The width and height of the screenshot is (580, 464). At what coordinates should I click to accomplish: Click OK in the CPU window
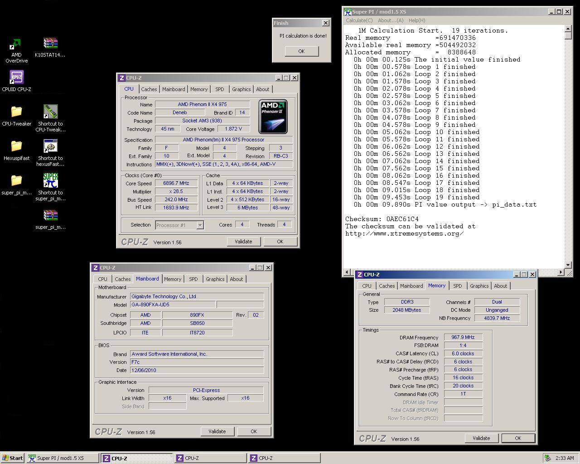[280, 242]
